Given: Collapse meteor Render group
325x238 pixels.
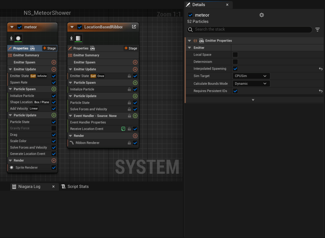Looking at the screenshot, I should click(10, 161).
